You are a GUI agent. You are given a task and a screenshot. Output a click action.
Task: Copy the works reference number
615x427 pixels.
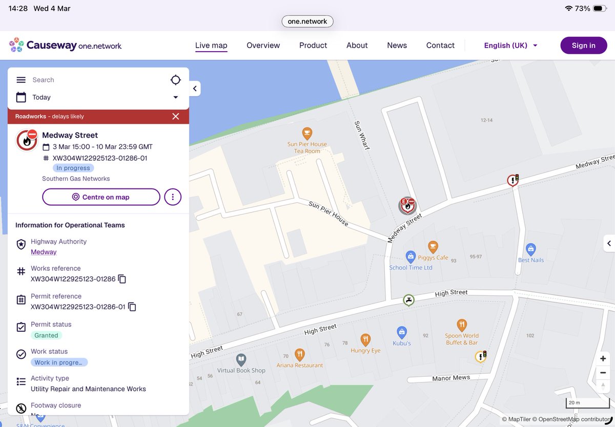pos(122,279)
